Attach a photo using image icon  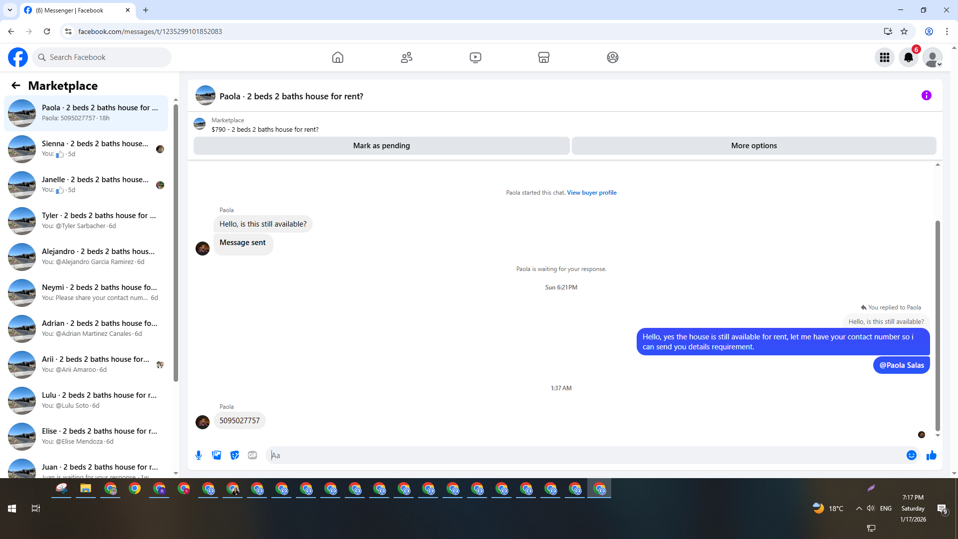point(217,455)
